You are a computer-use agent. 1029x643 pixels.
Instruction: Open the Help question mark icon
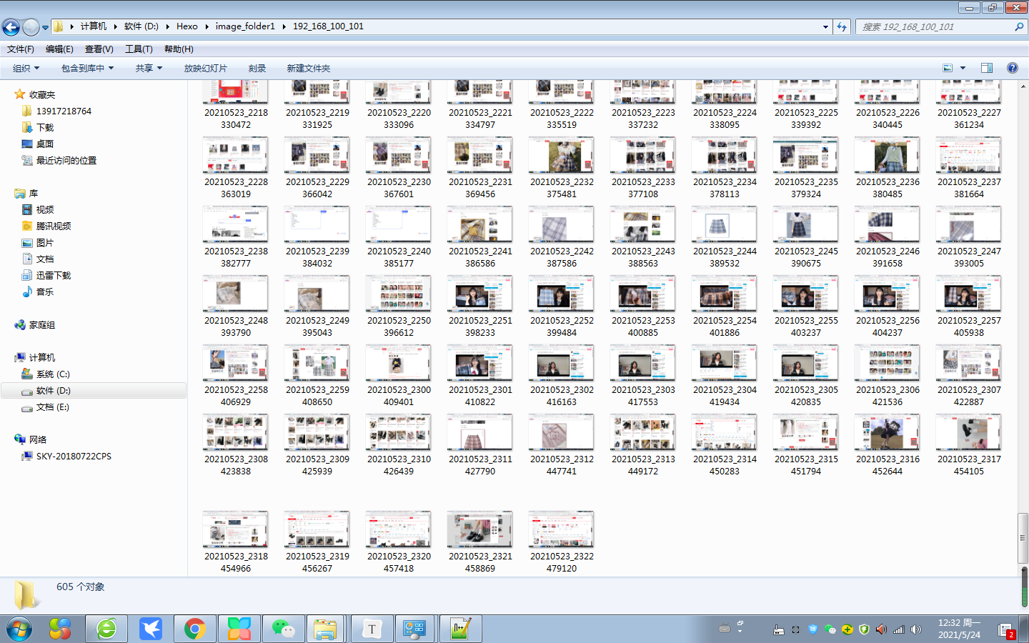coord(1013,68)
